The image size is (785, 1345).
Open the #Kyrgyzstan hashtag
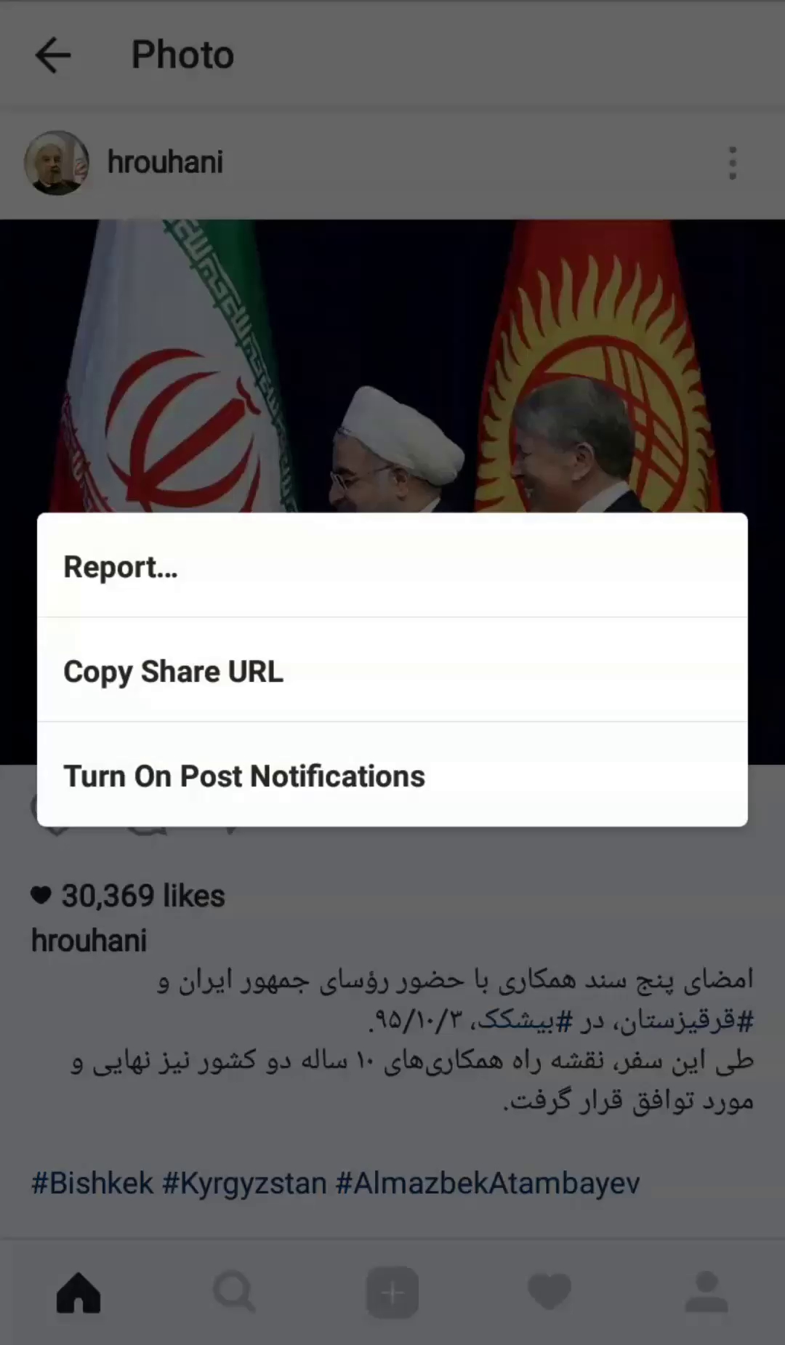(244, 1183)
